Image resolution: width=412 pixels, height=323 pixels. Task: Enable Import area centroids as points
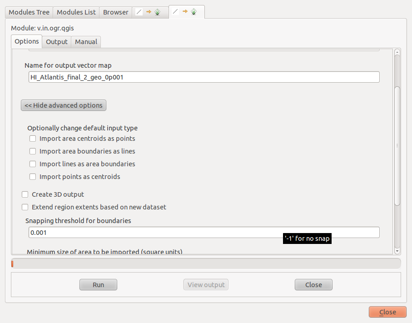[x=33, y=139]
